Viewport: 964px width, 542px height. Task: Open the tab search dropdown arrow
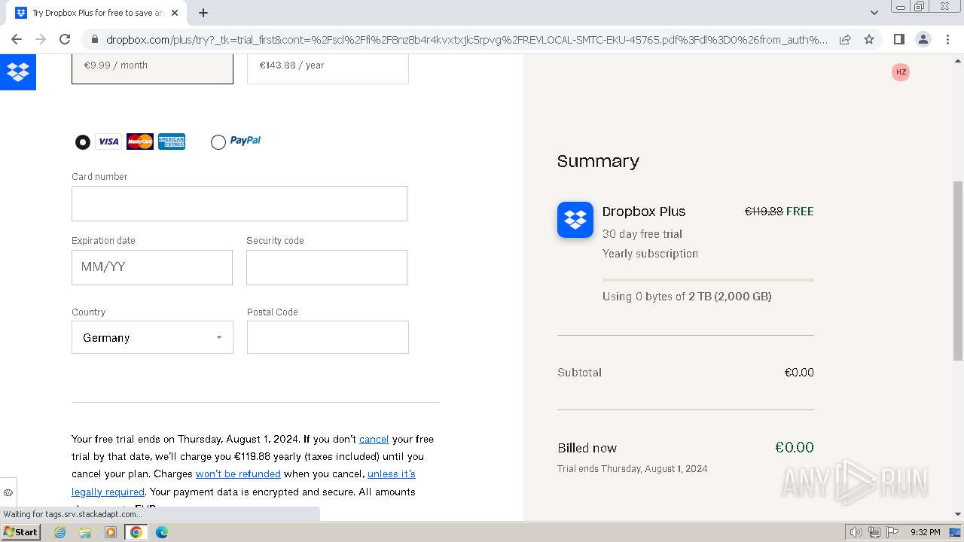pyautogui.click(x=874, y=13)
